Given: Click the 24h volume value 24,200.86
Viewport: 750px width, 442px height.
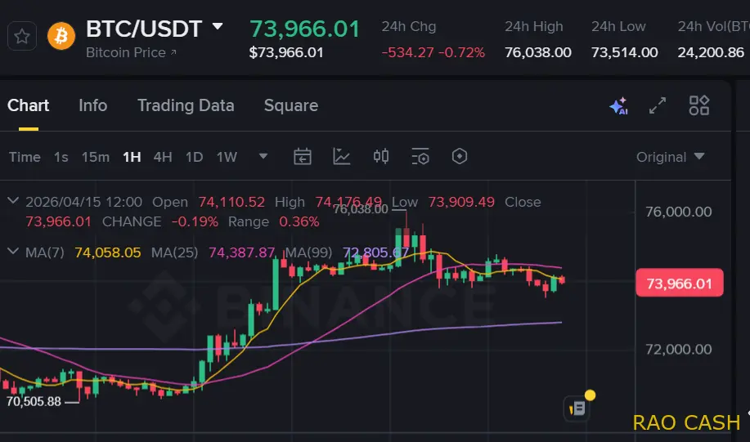Looking at the screenshot, I should [x=711, y=52].
